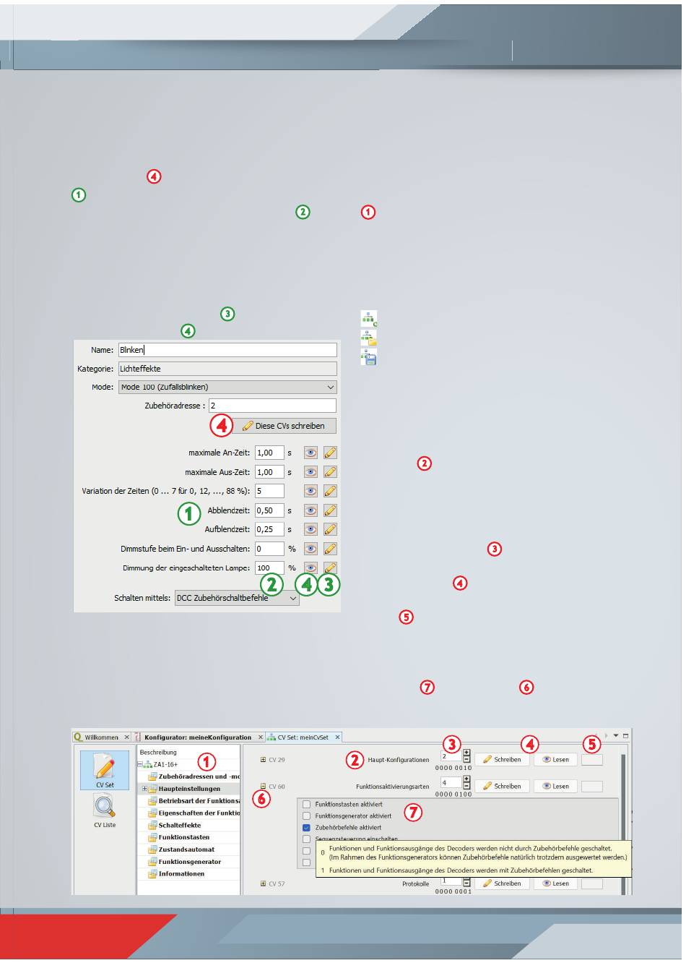Write the maximale An-Zeit value via pencil icon

pyautogui.click(x=330, y=453)
